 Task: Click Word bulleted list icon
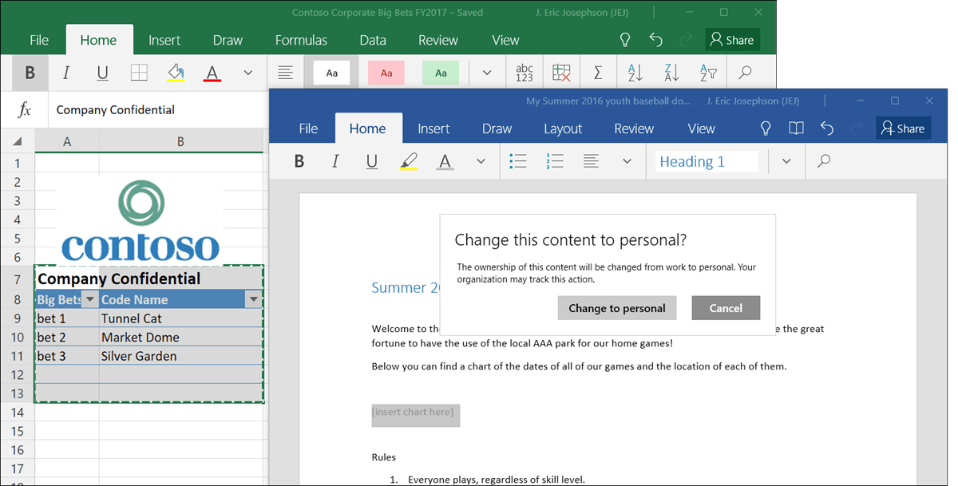pos(518,161)
